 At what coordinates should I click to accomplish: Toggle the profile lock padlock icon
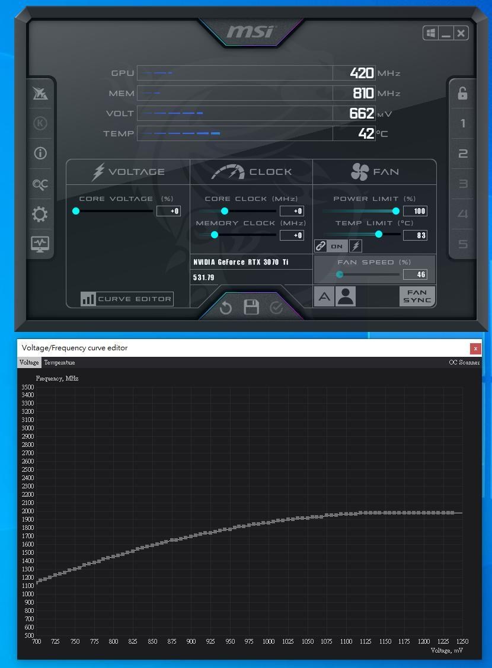point(462,93)
